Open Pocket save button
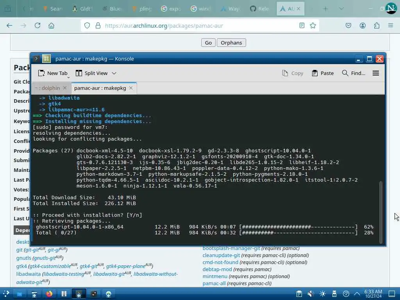This screenshot has width=400, height=300. pyautogui.click(x=348, y=25)
